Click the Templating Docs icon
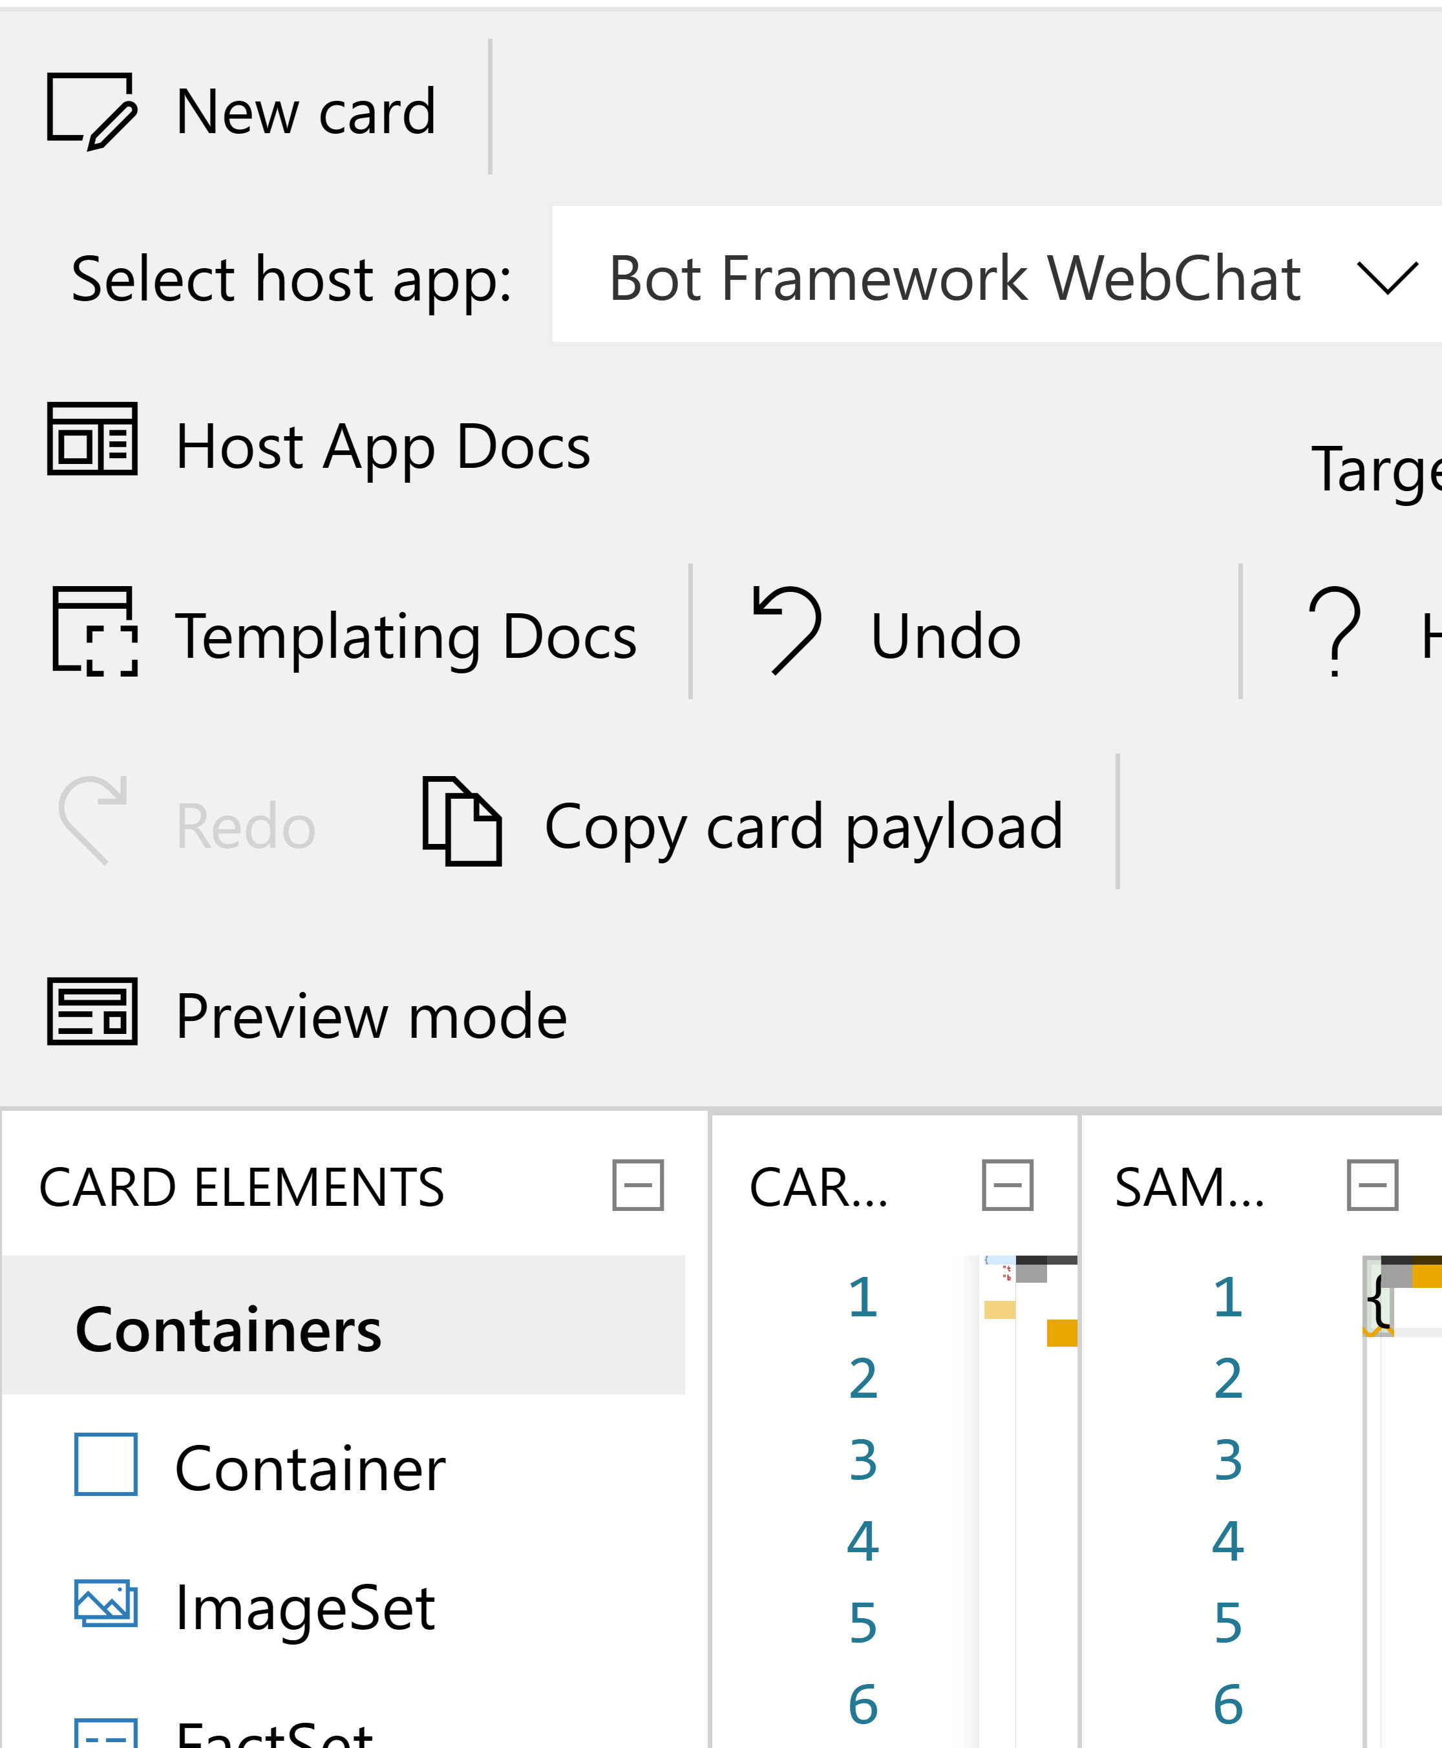Image resolution: width=1442 pixels, height=1748 pixels. click(95, 632)
